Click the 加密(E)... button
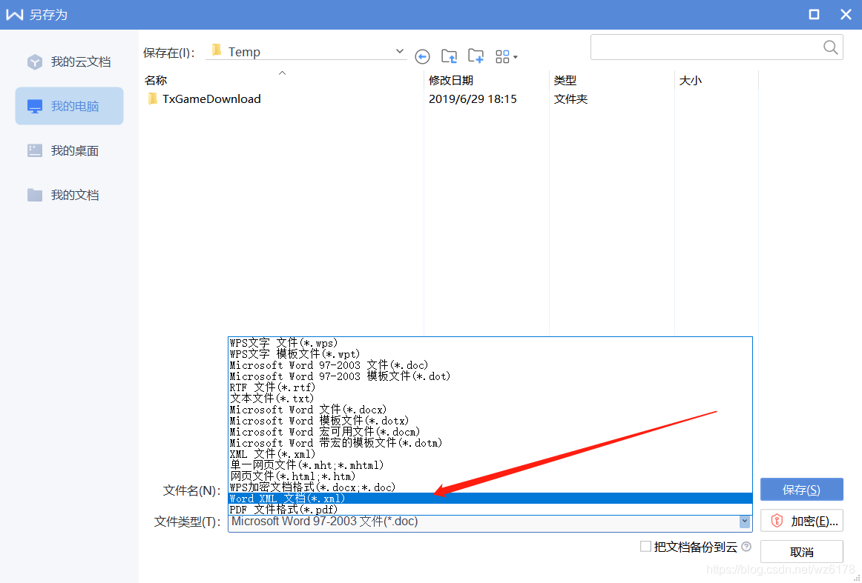Viewport: 862px width, 583px height. pyautogui.click(x=801, y=521)
